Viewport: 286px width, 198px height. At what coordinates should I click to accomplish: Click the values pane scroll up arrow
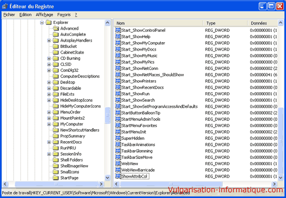(x=280, y=23)
